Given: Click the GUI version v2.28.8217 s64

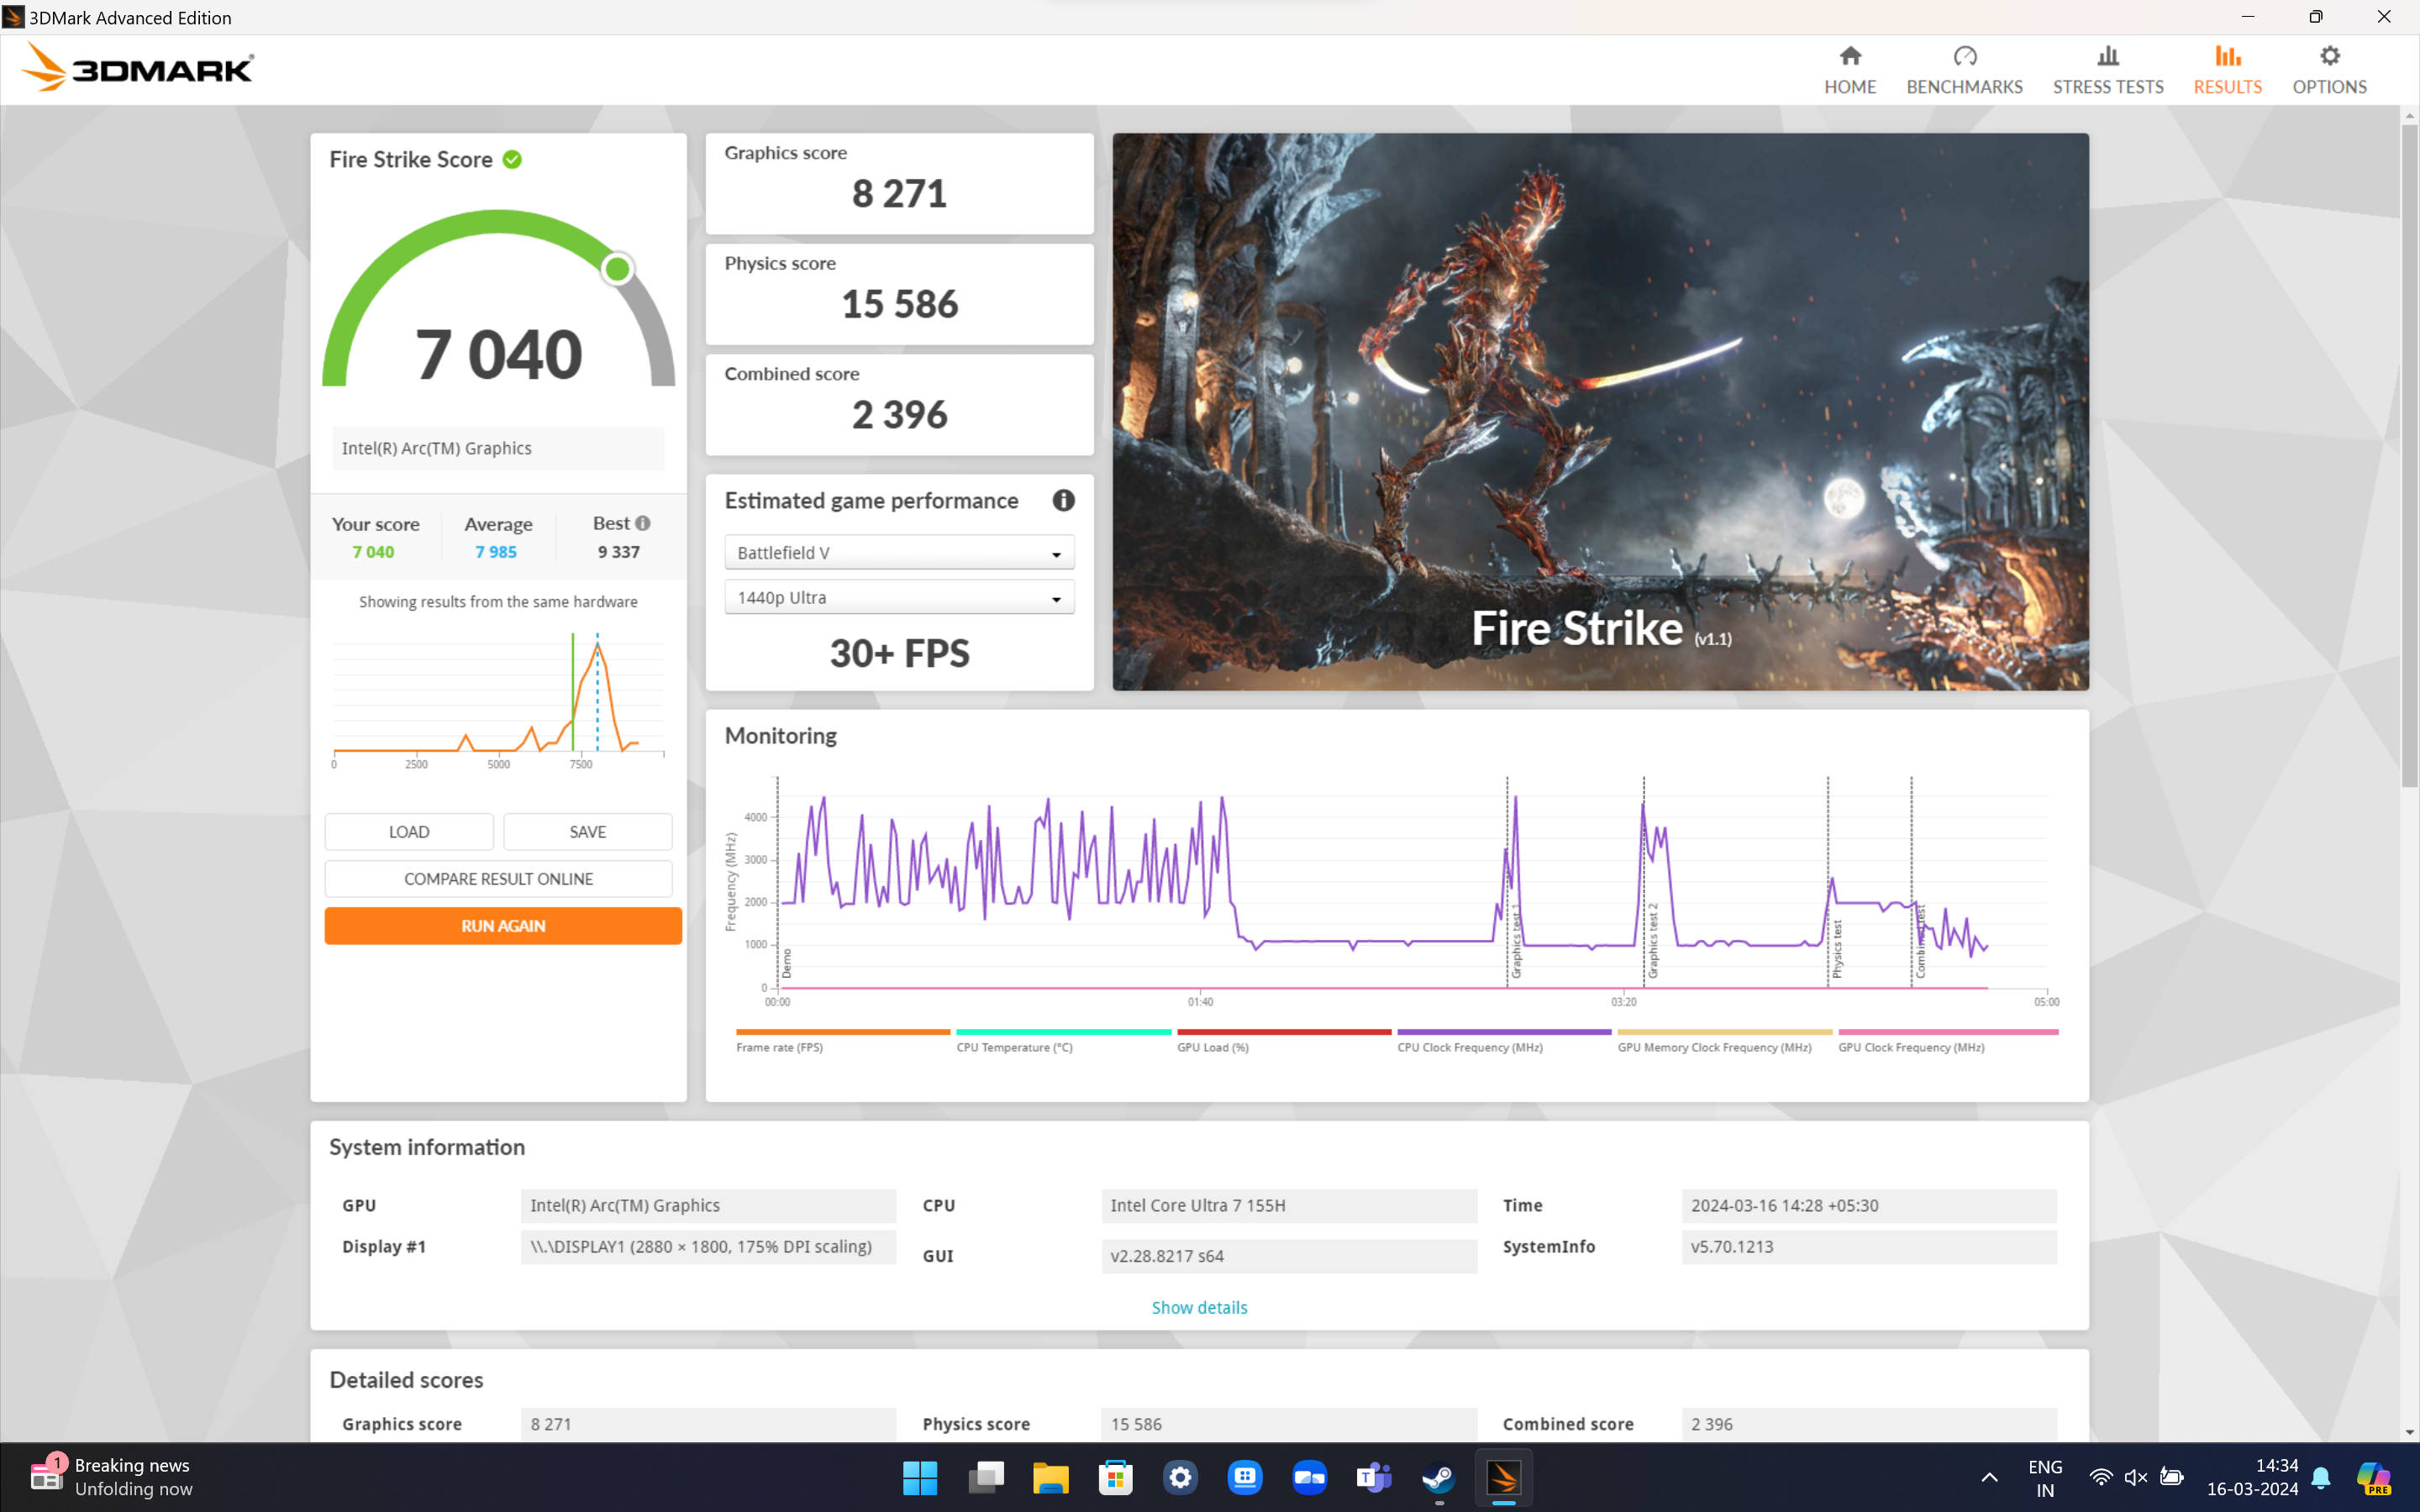Looking at the screenshot, I should [x=1289, y=1255].
